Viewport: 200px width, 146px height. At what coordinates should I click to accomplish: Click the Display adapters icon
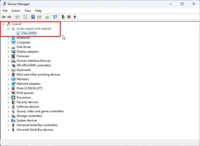13,52
